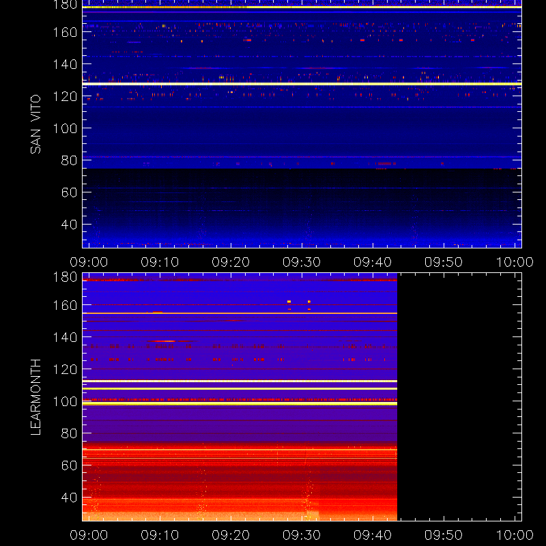The height and width of the screenshot is (546, 546).
Task: Click the LEARMONTH axis label
Action: [x=35, y=397]
